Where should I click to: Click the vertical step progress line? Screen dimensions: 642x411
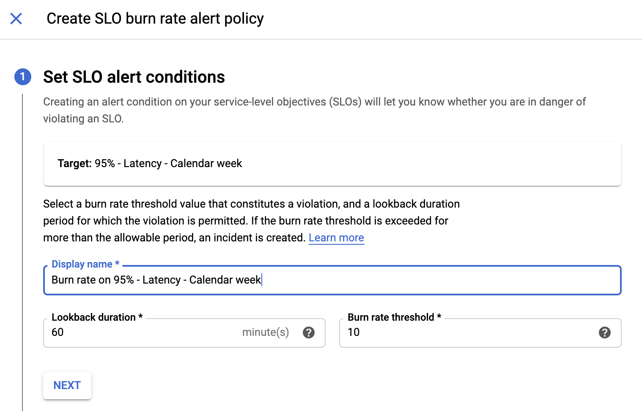pyautogui.click(x=22, y=232)
